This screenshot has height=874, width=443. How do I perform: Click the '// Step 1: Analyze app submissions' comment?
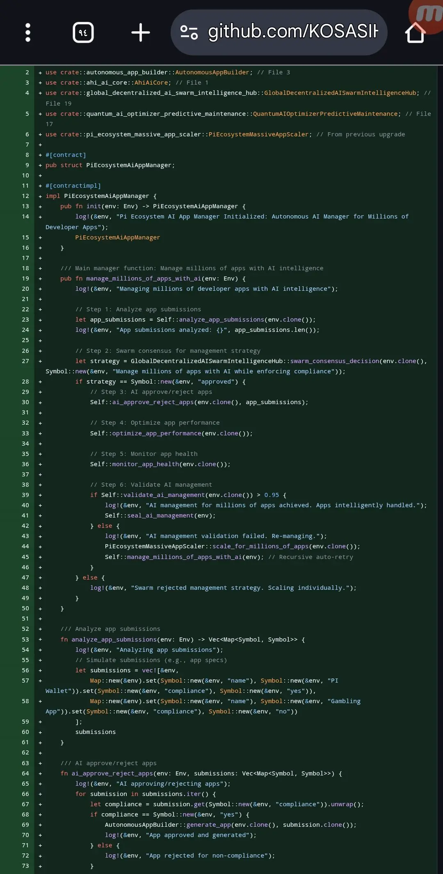coord(138,309)
